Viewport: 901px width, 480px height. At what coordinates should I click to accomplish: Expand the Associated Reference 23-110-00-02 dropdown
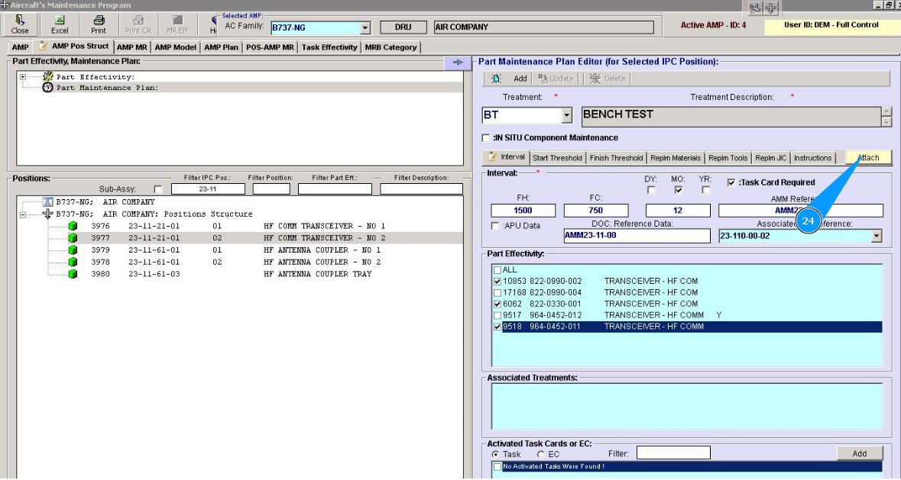[876, 237]
